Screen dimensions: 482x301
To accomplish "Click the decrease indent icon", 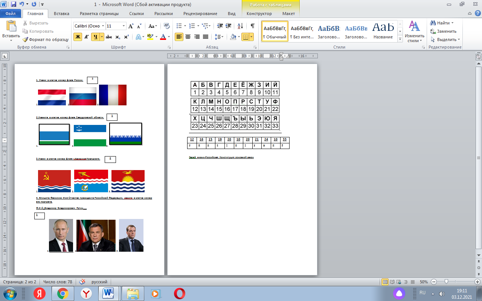I will [220, 26].
